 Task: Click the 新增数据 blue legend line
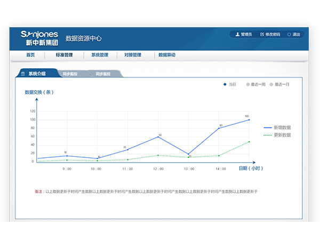pos(268,128)
